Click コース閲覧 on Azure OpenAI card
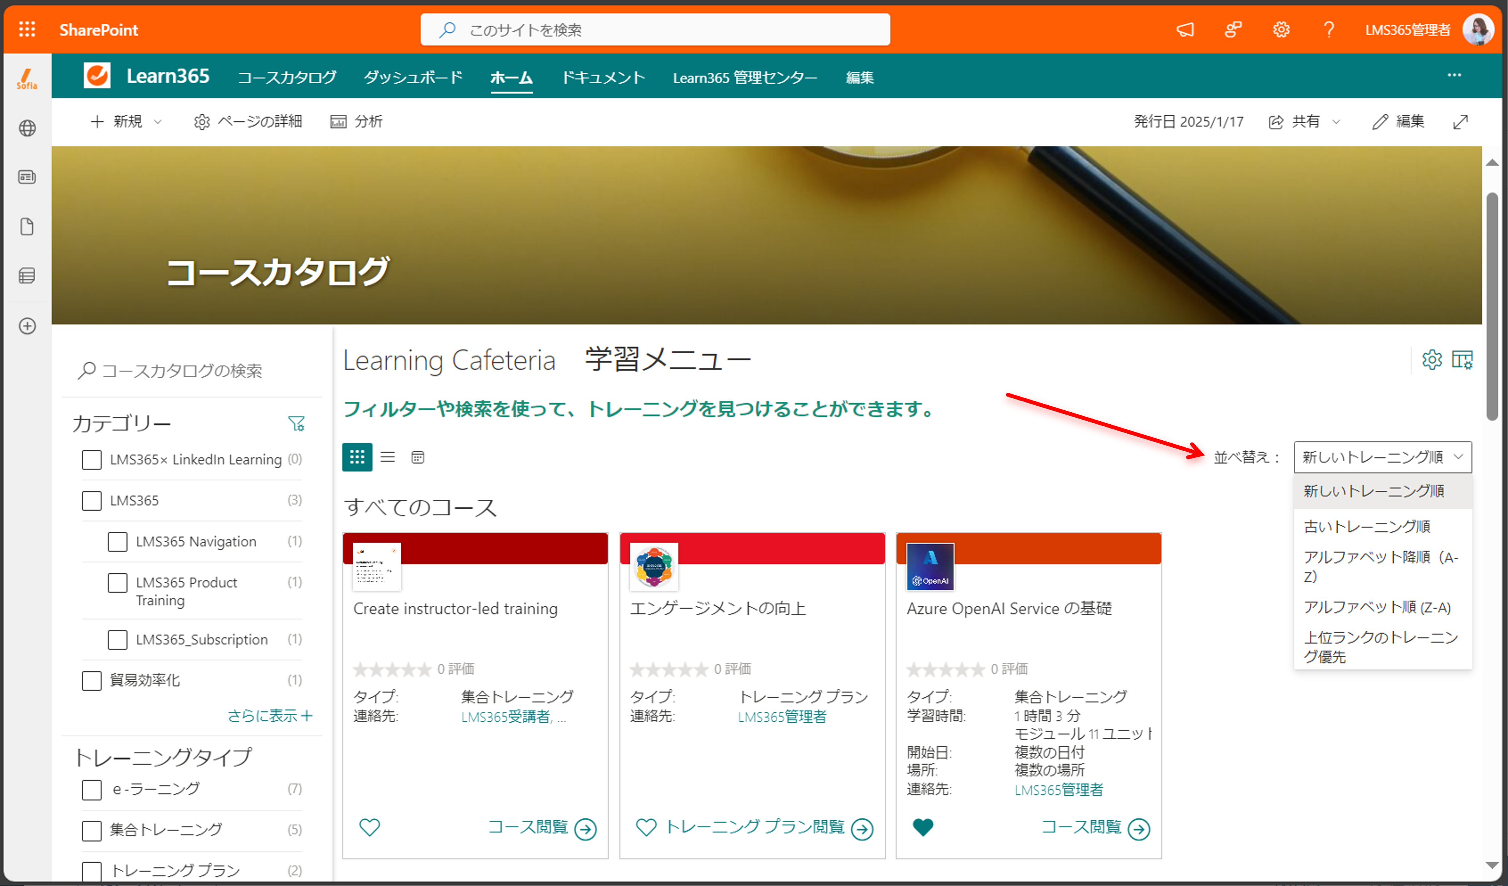Viewport: 1508px width, 886px height. [1081, 827]
